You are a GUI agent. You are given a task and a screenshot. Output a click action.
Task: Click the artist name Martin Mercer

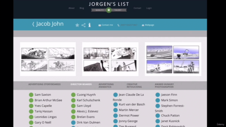(x=129, y=110)
